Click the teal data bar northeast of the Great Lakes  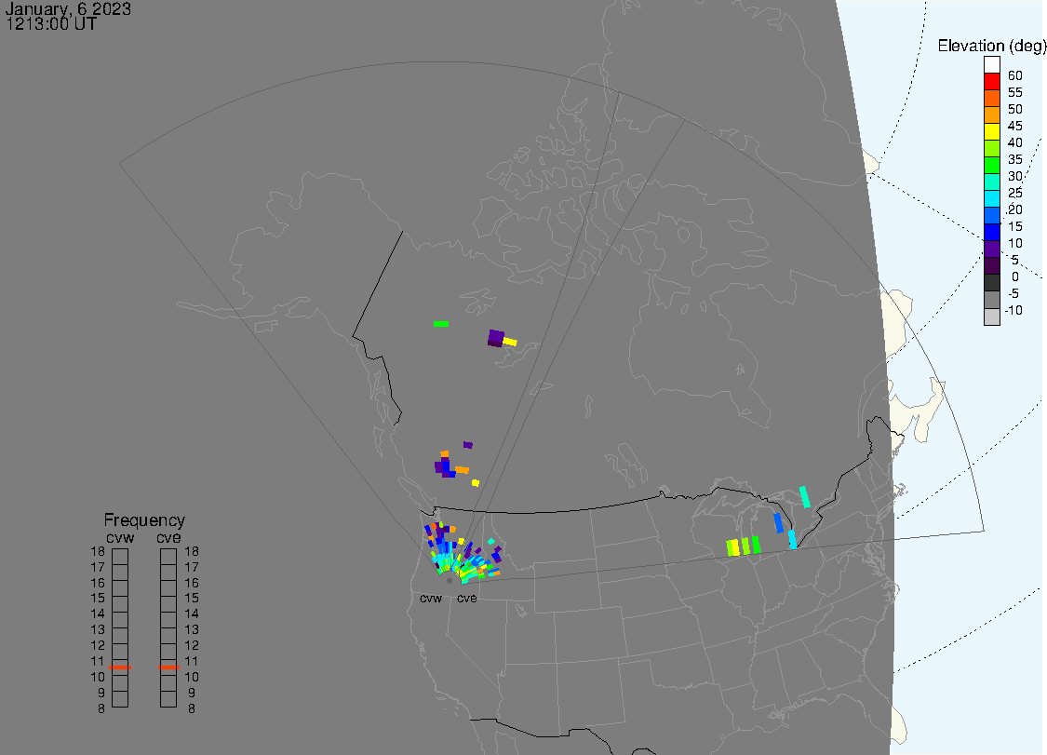(805, 496)
